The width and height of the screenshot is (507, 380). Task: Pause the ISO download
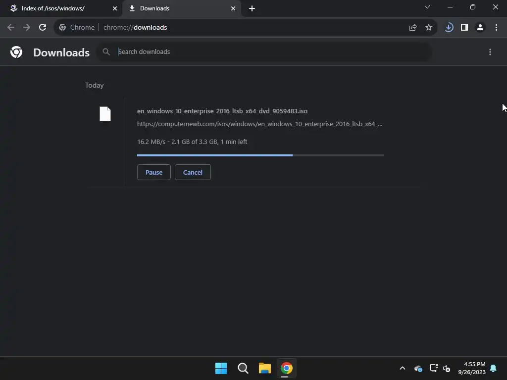[154, 172]
